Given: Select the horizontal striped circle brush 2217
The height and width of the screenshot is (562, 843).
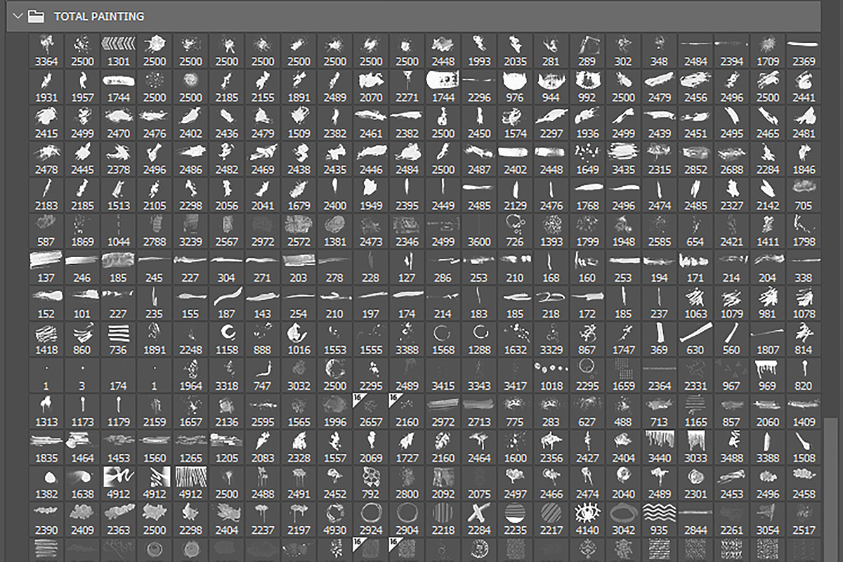Looking at the screenshot, I should (x=551, y=520).
